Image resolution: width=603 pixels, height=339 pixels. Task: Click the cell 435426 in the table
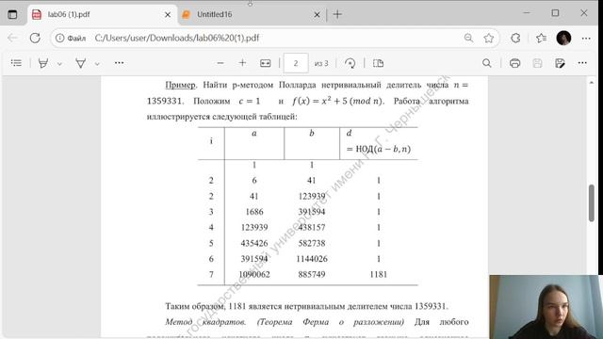pos(254,243)
